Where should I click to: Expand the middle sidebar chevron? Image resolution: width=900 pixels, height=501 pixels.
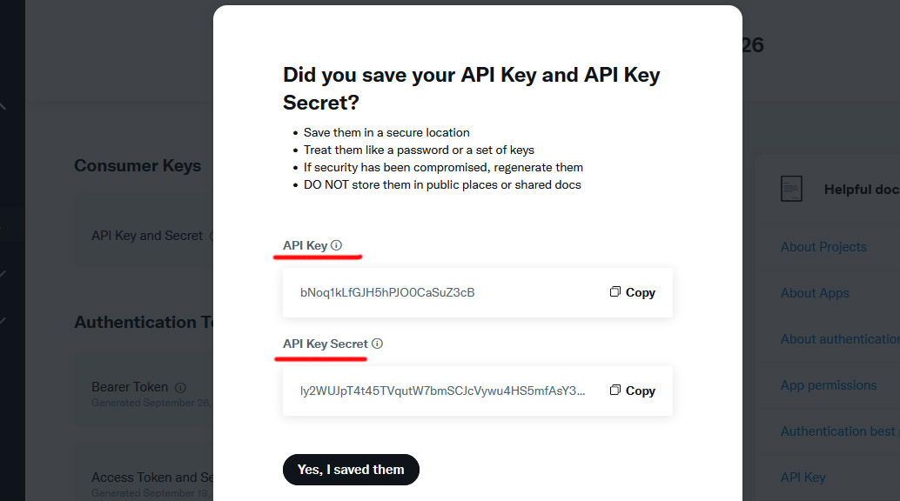[3, 274]
